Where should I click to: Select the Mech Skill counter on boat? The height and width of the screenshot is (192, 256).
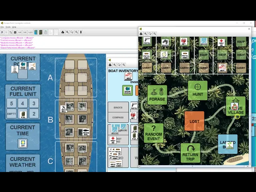64,109
